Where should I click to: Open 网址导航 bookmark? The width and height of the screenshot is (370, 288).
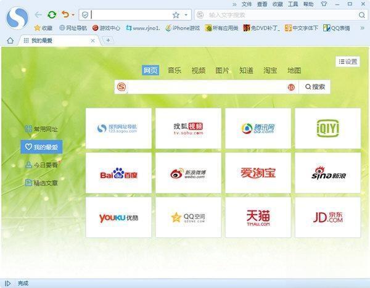[73, 28]
